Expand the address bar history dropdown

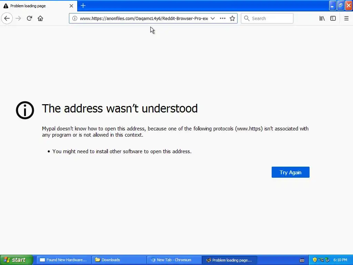point(212,18)
